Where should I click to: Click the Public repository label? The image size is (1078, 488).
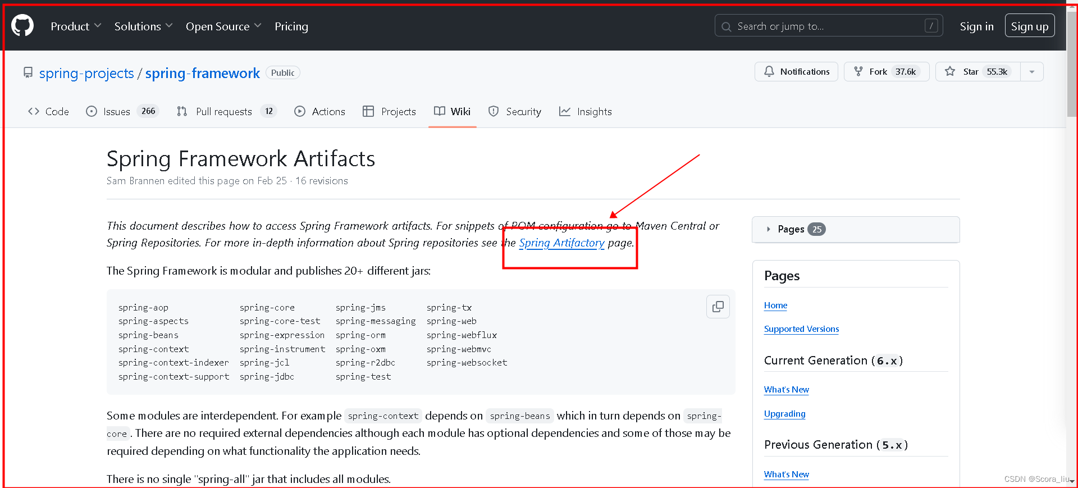[283, 73]
